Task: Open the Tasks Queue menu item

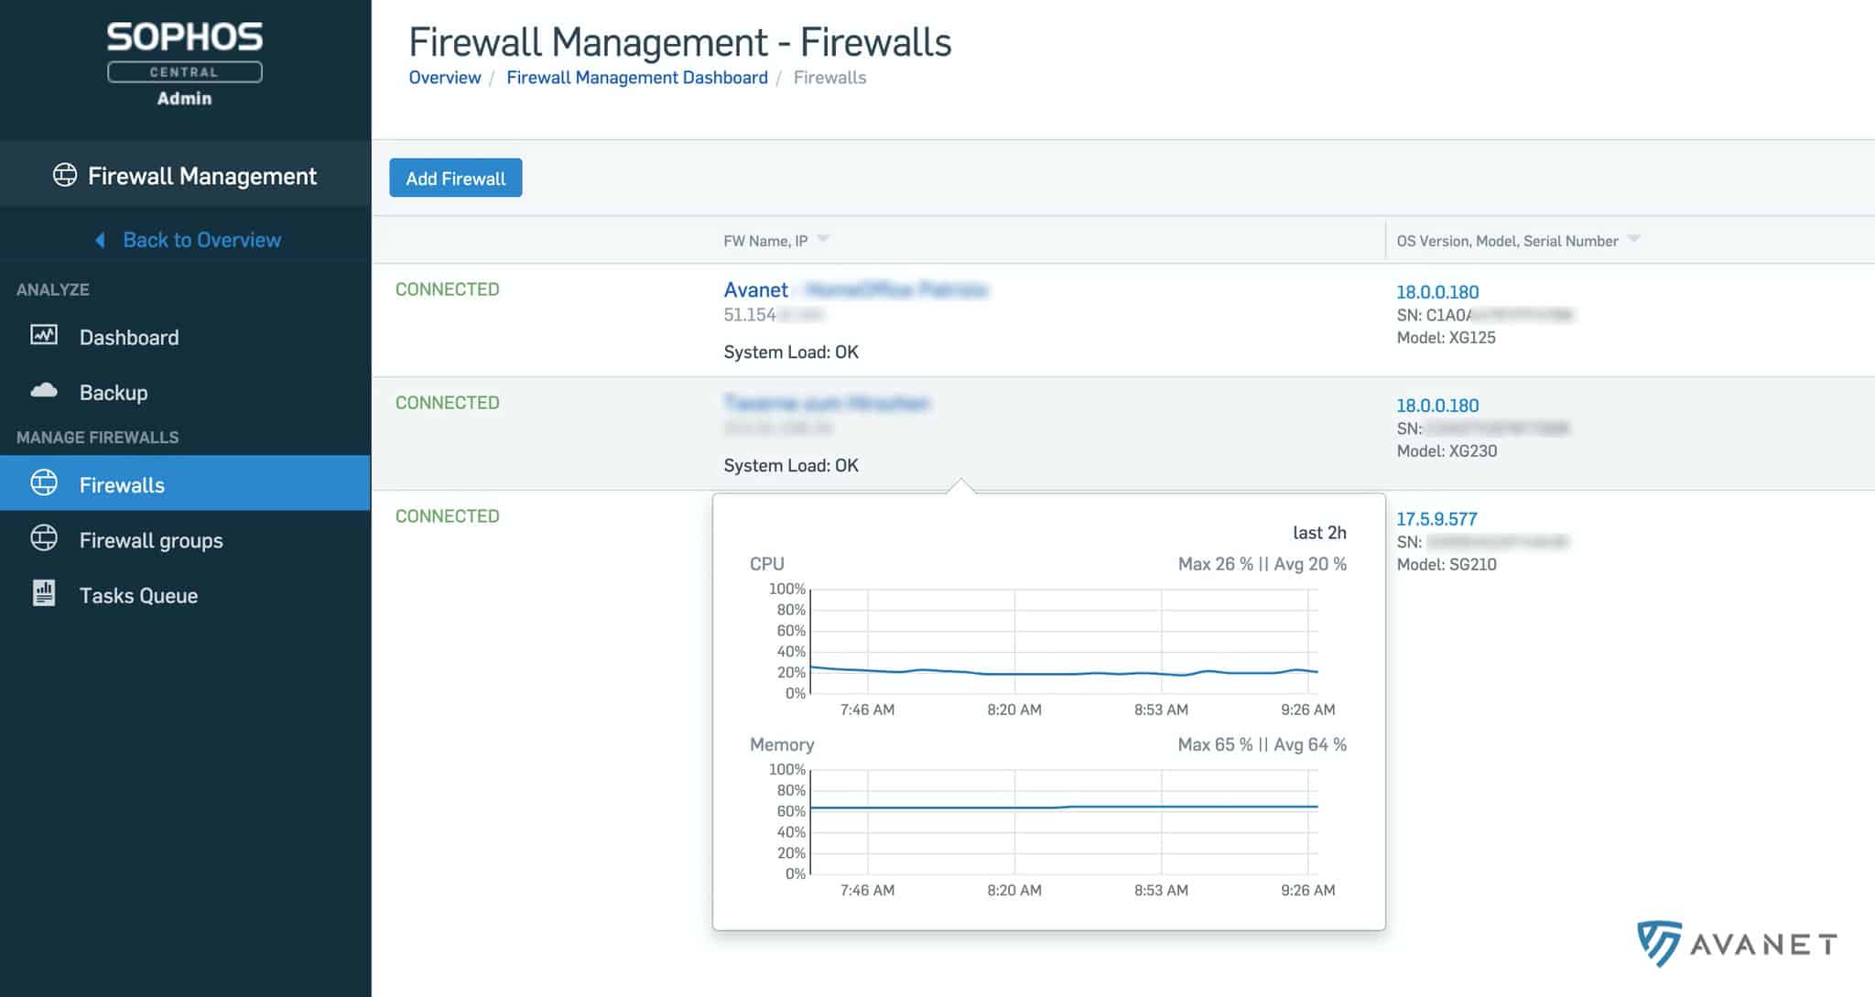Action: 138,595
